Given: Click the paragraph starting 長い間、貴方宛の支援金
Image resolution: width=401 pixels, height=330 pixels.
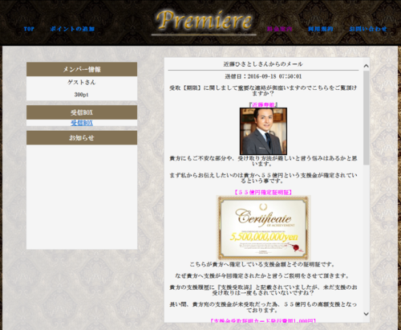Looking at the screenshot, I should (x=263, y=308).
